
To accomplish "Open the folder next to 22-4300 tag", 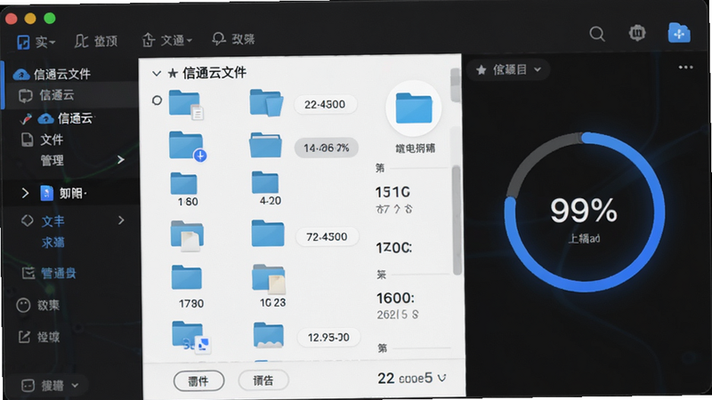I will (266, 102).
